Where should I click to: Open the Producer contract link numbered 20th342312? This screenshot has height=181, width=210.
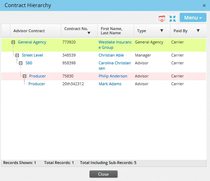pos(37,84)
